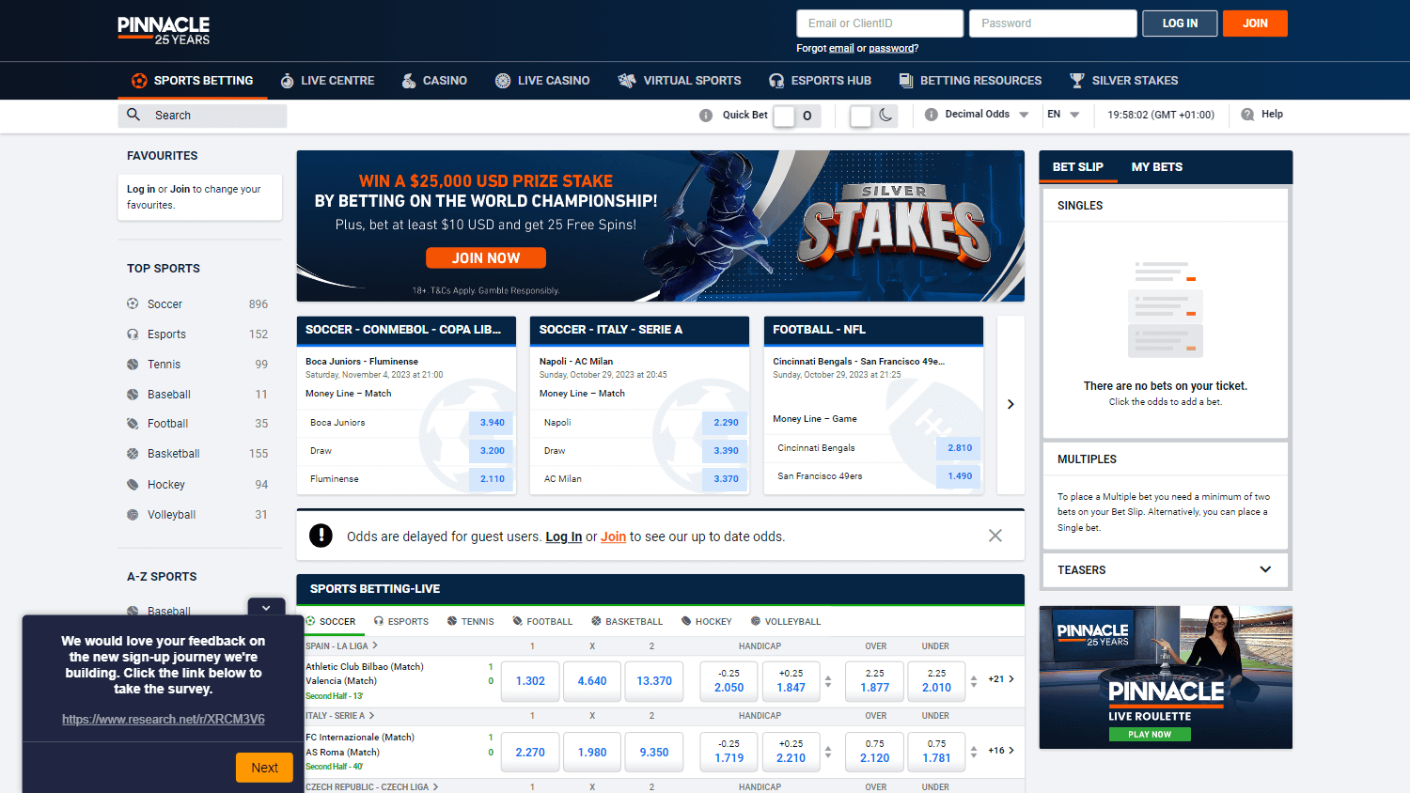Click the LOG IN button
Image resolution: width=1410 pixels, height=793 pixels.
[x=1180, y=23]
